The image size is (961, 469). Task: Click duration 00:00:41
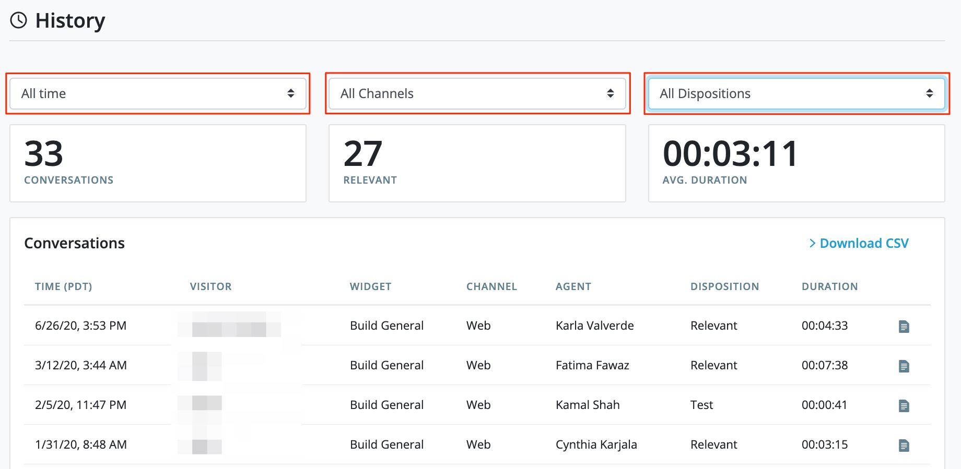coord(824,405)
